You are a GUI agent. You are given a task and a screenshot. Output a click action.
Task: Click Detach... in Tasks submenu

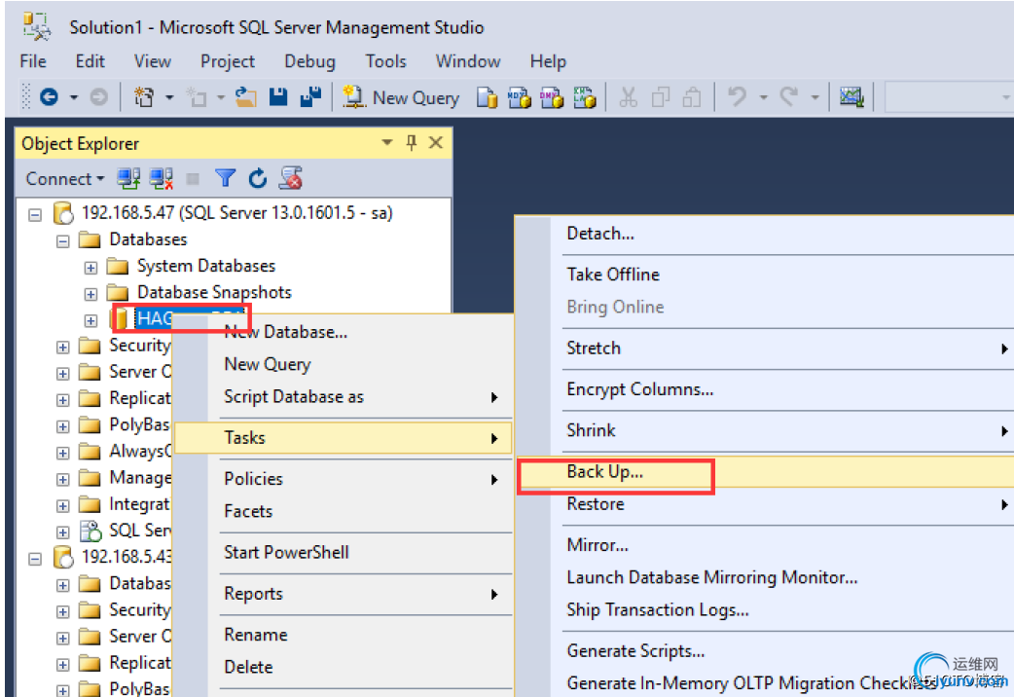765,234
